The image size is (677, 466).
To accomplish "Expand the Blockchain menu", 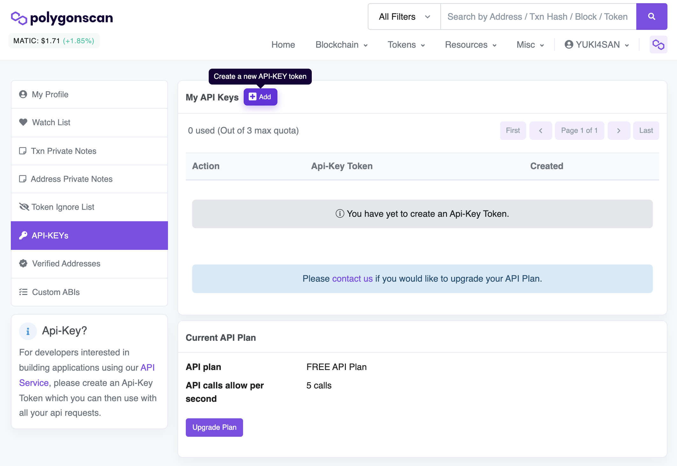I will [x=341, y=45].
